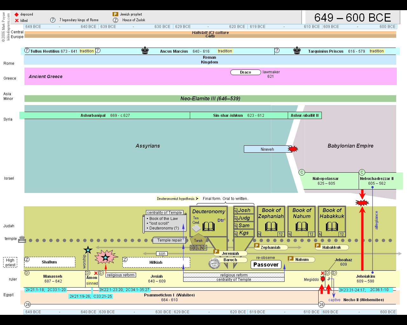Click the circled Z icon in Hilkiah box

coord(125,260)
